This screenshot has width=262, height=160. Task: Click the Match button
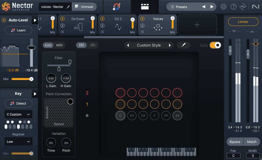[x=252, y=142]
